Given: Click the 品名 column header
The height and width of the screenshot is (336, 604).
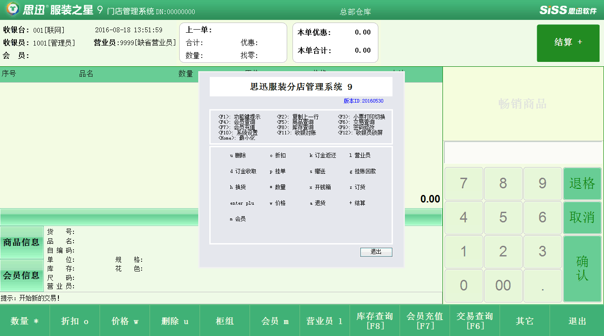Looking at the screenshot, I should tap(86, 74).
